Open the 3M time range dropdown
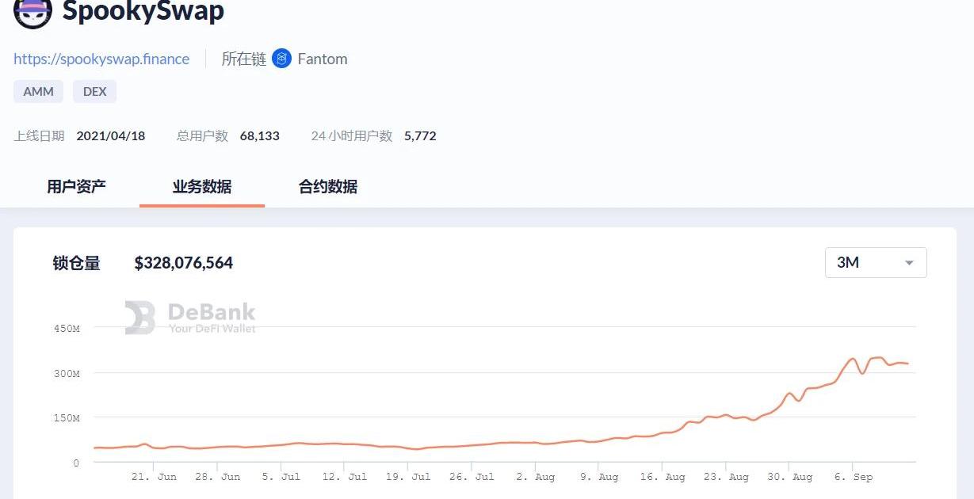This screenshot has height=499, width=974. [x=875, y=262]
